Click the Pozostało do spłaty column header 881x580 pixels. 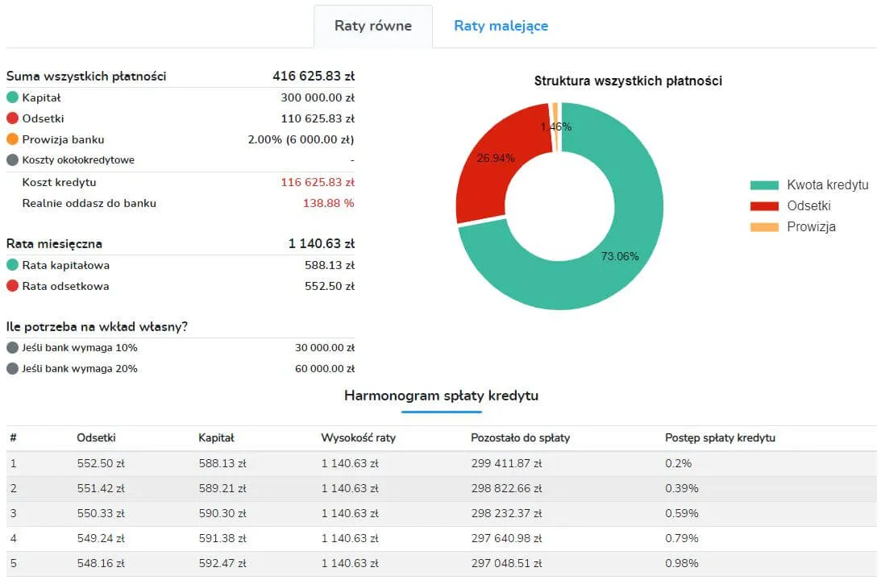click(520, 438)
